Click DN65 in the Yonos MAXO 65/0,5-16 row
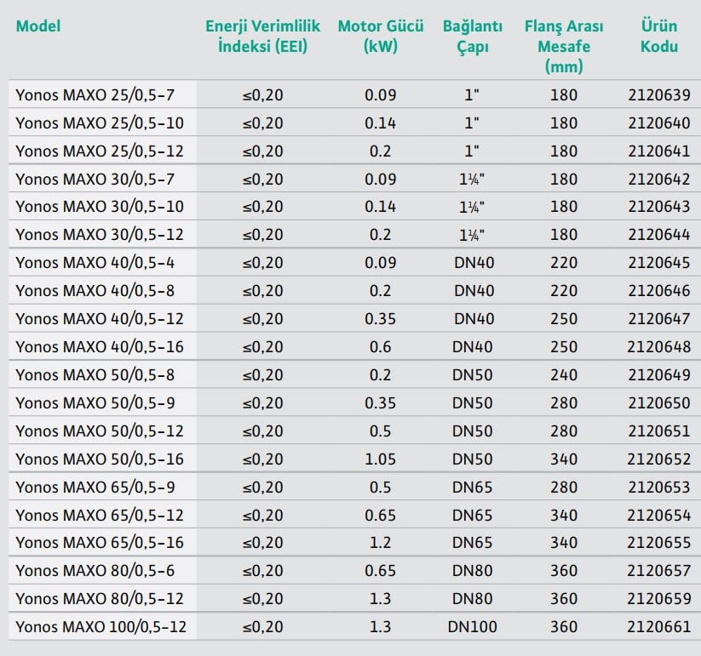This screenshot has height=656, width=701. click(473, 543)
